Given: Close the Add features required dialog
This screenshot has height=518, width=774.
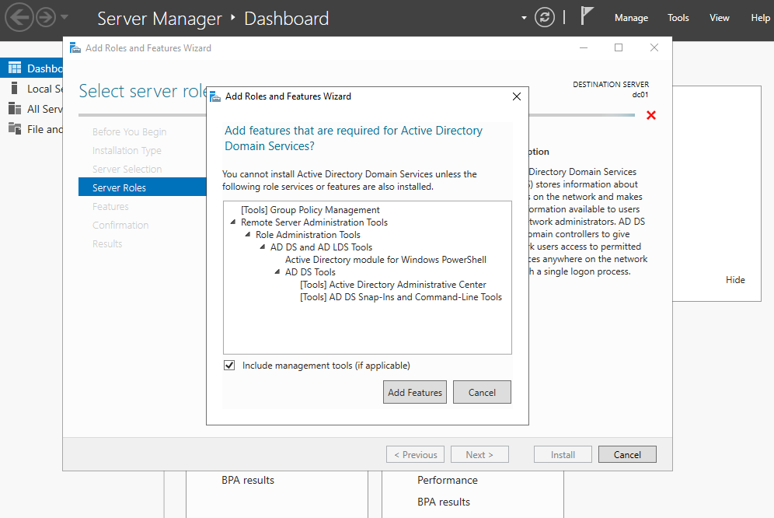Looking at the screenshot, I should [x=516, y=96].
